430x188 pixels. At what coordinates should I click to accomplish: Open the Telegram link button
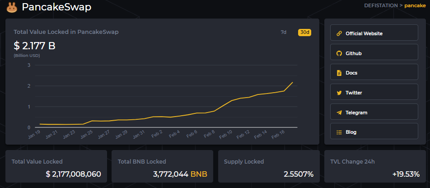tap(374, 112)
